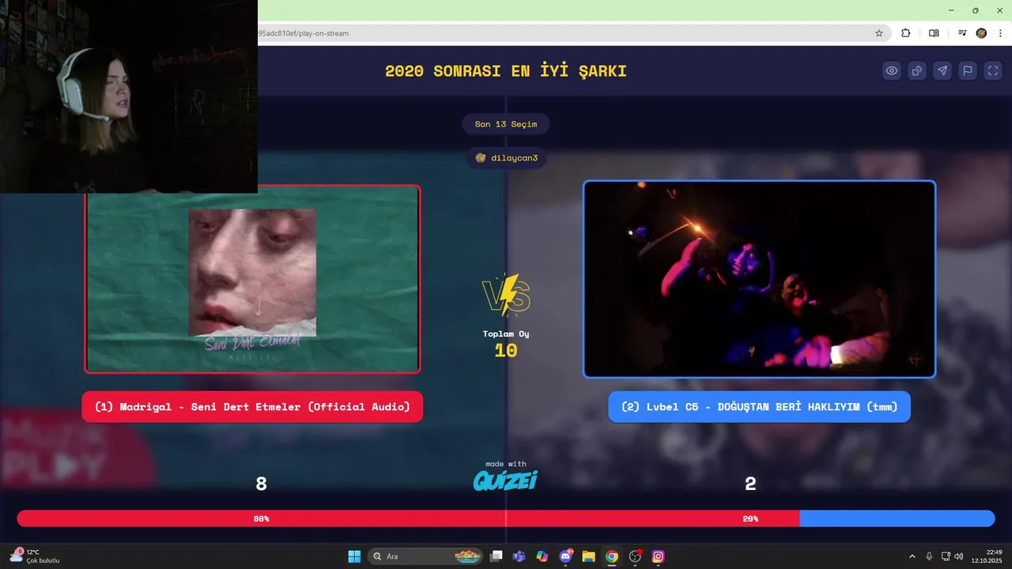This screenshot has height=569, width=1012.
Task: Click the paper plane share icon
Action: (x=942, y=70)
